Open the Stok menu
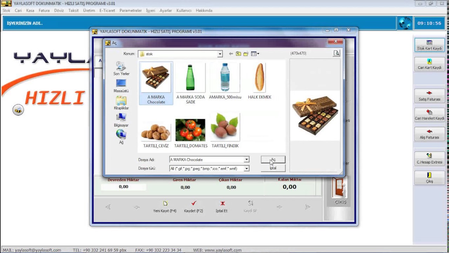 [6, 11]
